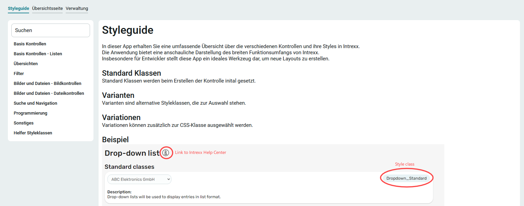Focus the Suchen search field
Image resolution: width=524 pixels, height=206 pixels.
coord(51,30)
